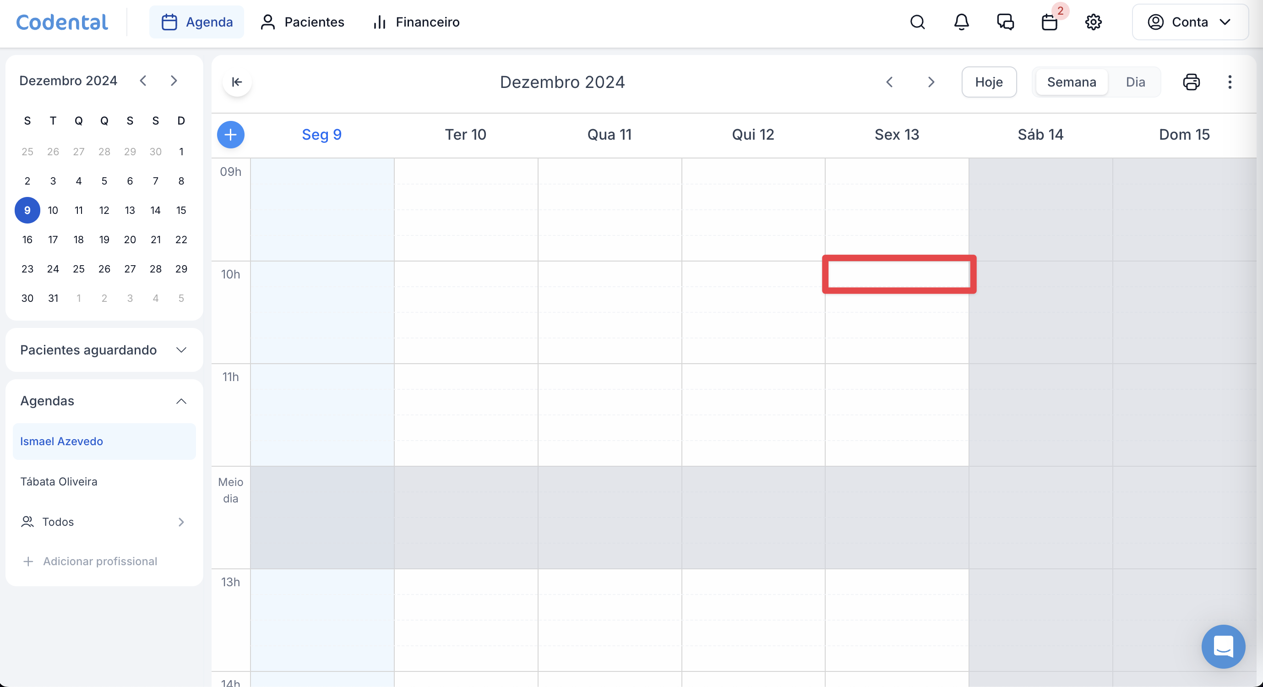This screenshot has width=1263, height=687.
Task: Print the agenda using printer icon
Action: (1192, 82)
